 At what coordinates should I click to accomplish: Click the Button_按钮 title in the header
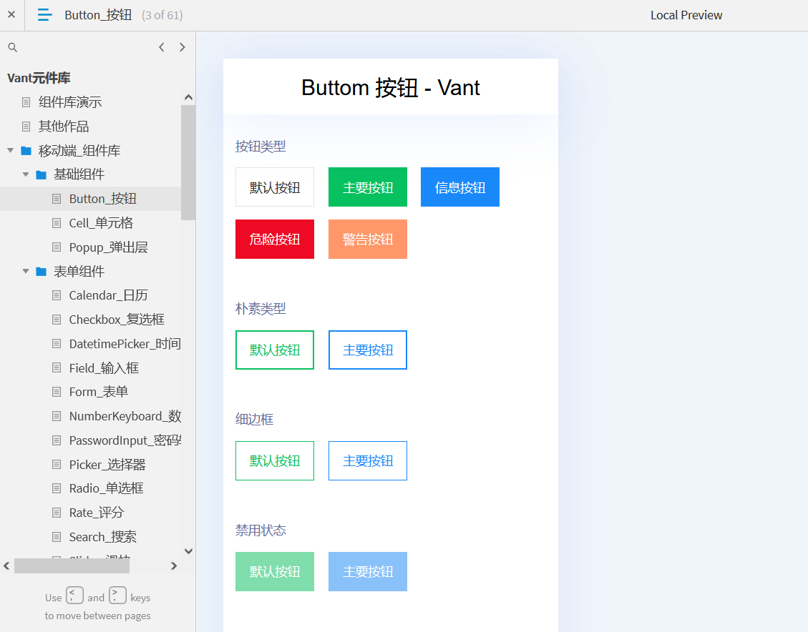click(x=99, y=15)
